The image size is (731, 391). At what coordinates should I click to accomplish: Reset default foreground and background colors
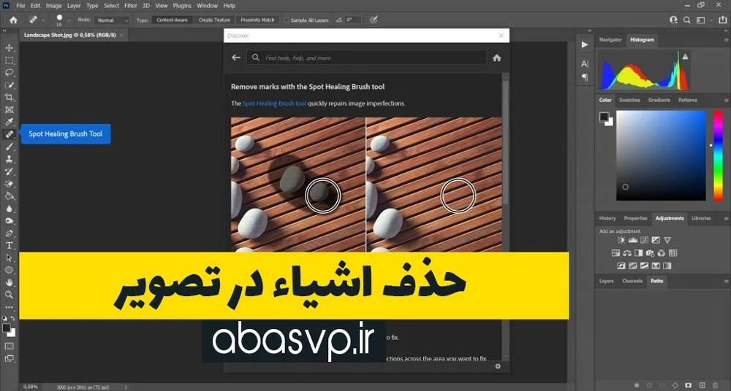[x=4, y=318]
